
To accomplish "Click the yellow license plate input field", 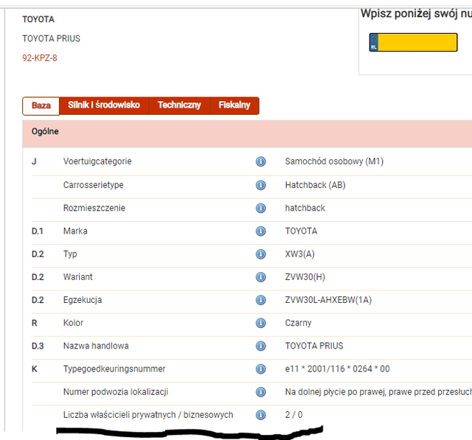I will (413, 43).
